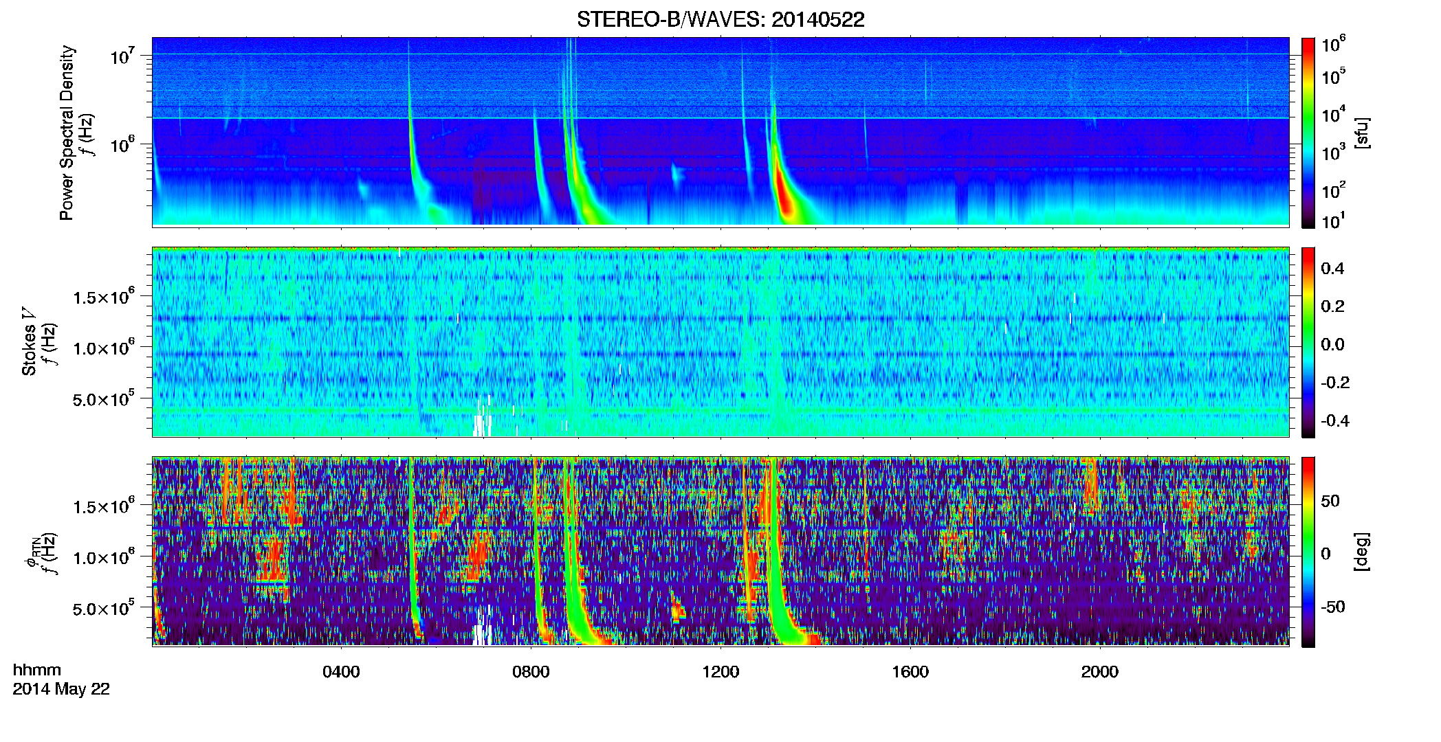
Task: Click the time axis label 0400
Action: click(341, 672)
